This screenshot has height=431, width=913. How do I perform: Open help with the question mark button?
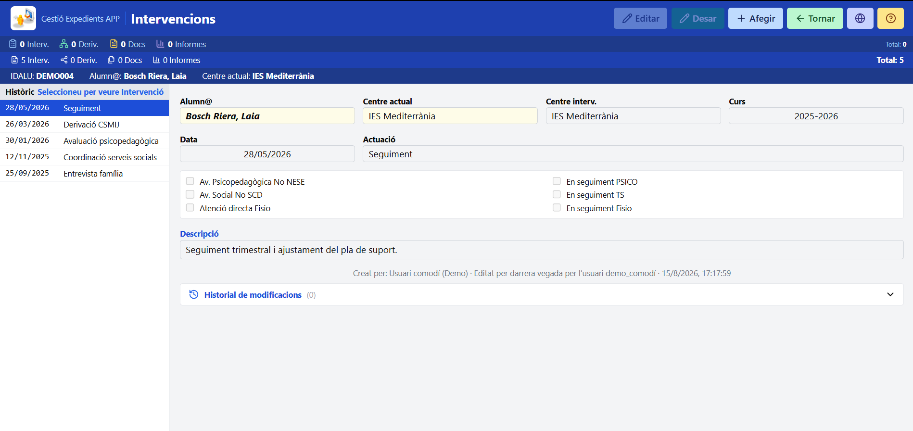point(890,18)
